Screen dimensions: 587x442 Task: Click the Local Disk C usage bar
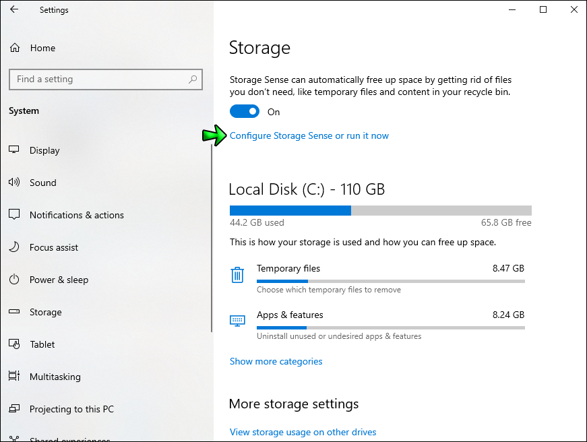click(x=380, y=210)
